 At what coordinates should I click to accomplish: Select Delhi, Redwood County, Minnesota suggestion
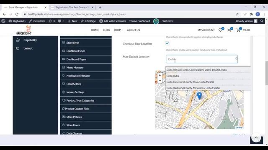208,88
